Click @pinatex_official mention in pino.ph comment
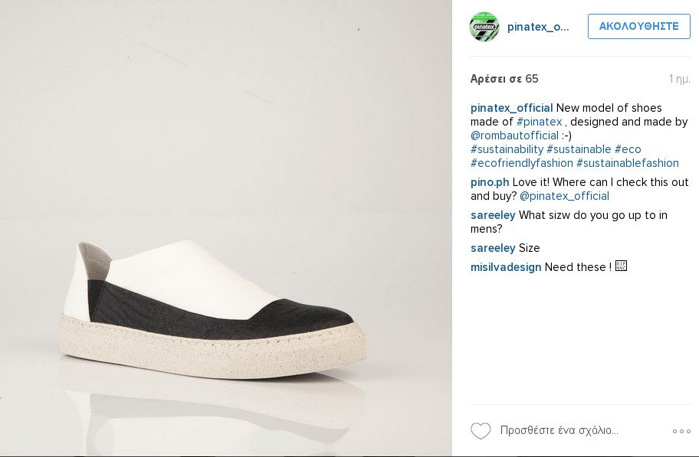699x457 pixels. tap(564, 196)
